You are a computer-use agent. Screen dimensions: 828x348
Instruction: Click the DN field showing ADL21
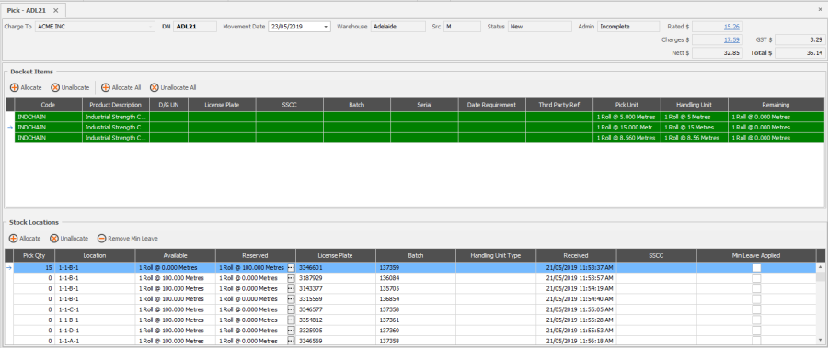[x=195, y=27]
